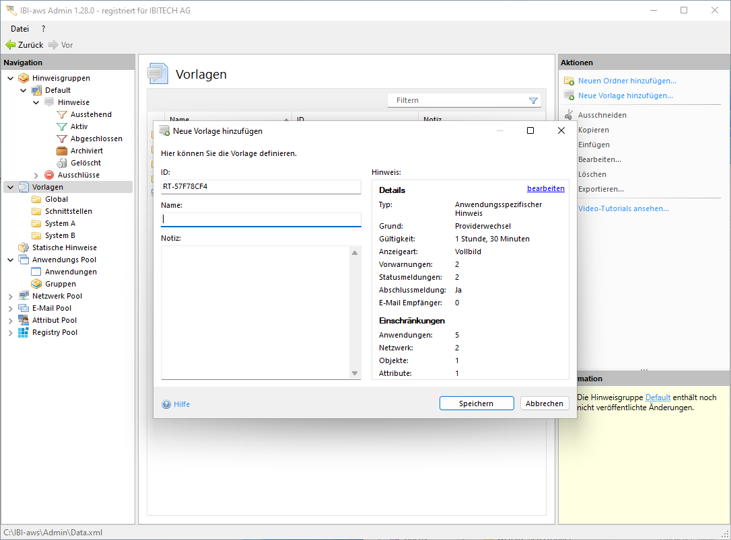Expand the Registry Pool node
The height and width of the screenshot is (540, 731).
(x=10, y=332)
